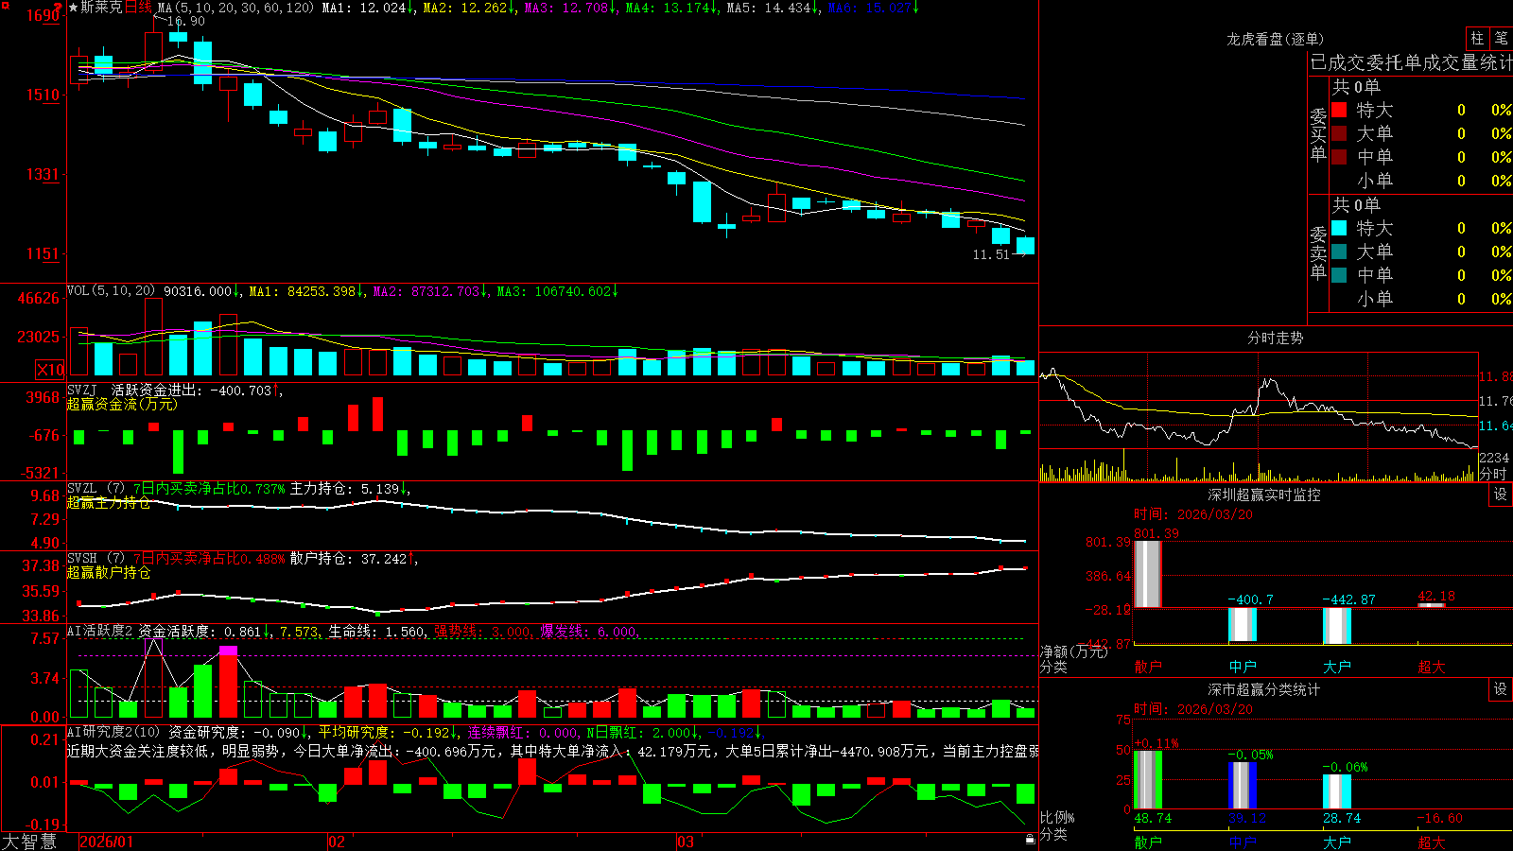Click the 深圳超赢实时监控 panel title
Image resolution: width=1513 pixels, height=851 pixels.
[1263, 495]
